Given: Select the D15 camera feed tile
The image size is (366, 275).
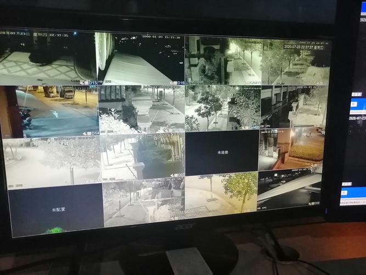Looking at the screenshot, I should coord(48,58).
